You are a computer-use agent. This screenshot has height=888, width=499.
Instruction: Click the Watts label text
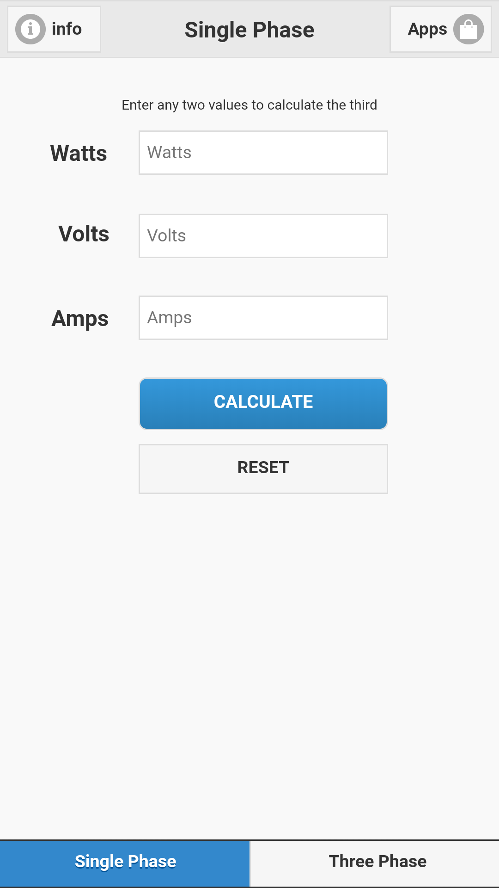point(79,153)
